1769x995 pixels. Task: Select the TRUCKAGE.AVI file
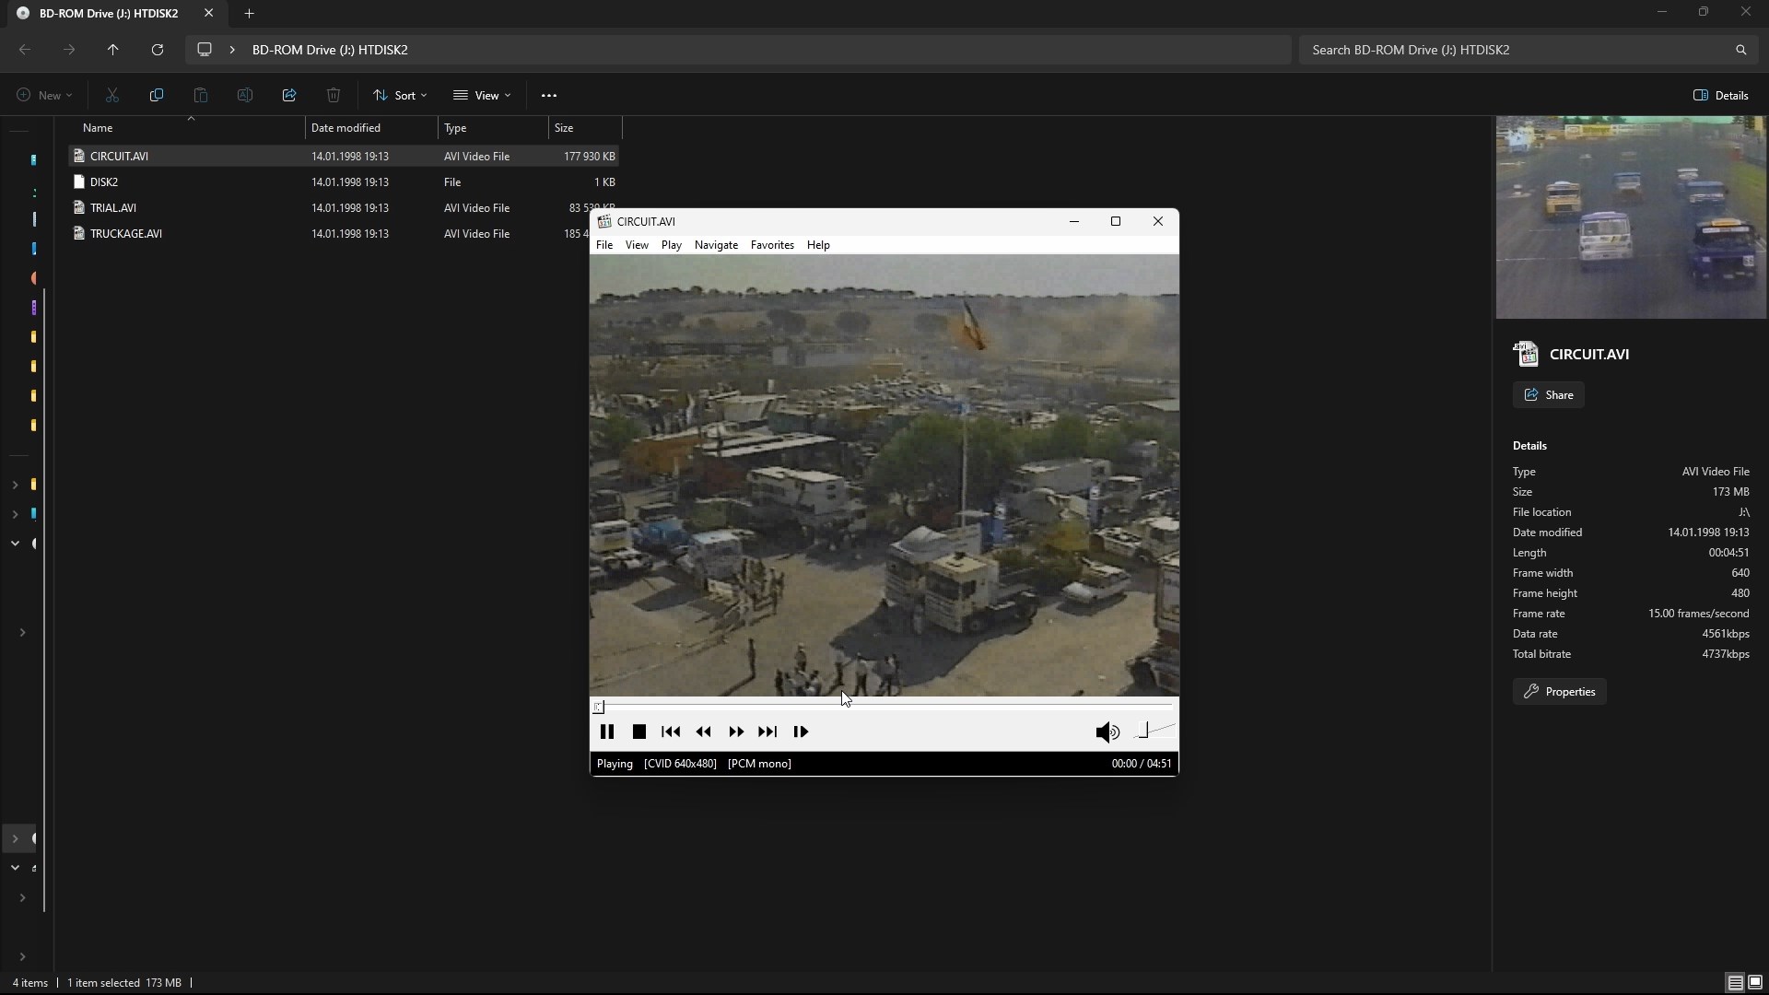pyautogui.click(x=126, y=234)
